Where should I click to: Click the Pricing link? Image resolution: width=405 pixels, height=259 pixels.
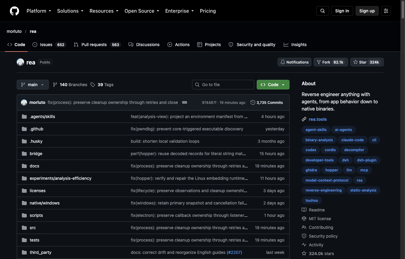(208, 11)
